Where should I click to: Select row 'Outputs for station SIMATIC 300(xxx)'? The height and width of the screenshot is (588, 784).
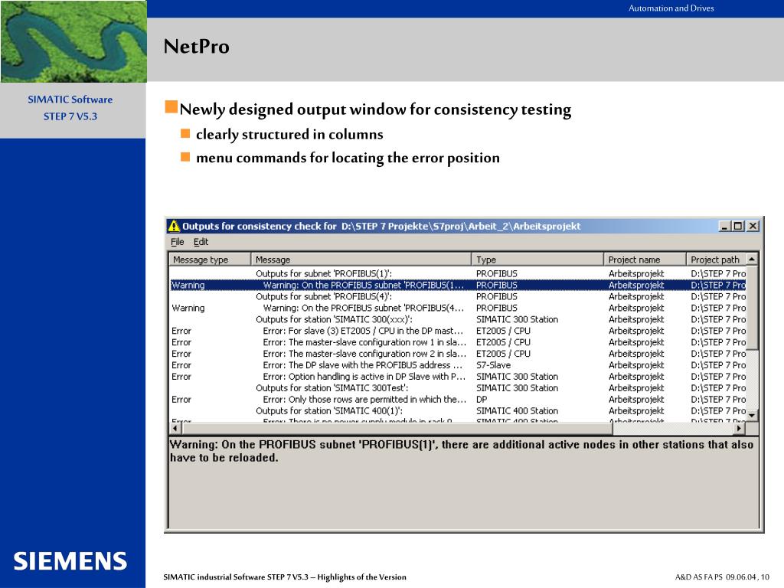[458, 319]
